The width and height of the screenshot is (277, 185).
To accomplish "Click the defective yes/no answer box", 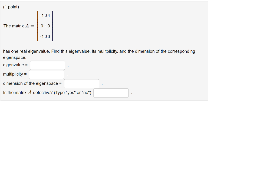I will click(111, 93).
